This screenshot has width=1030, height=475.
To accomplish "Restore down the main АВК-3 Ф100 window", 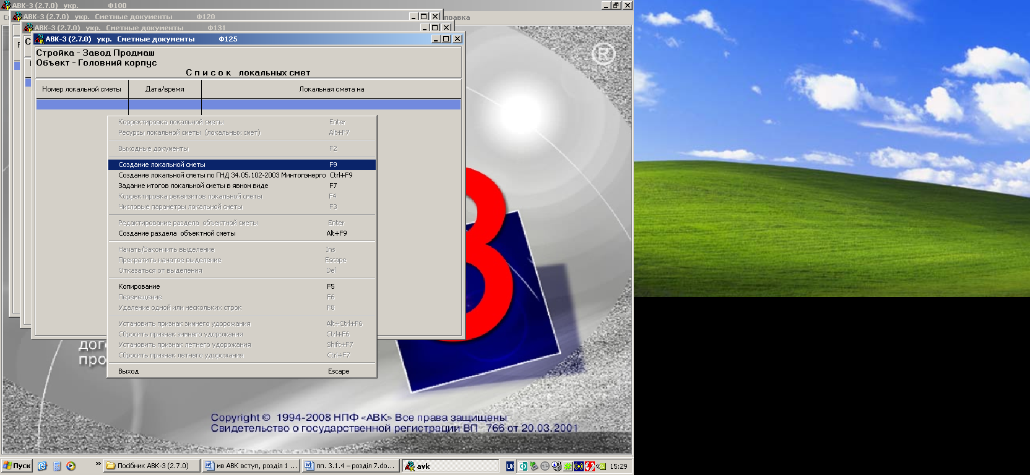I will coord(616,5).
